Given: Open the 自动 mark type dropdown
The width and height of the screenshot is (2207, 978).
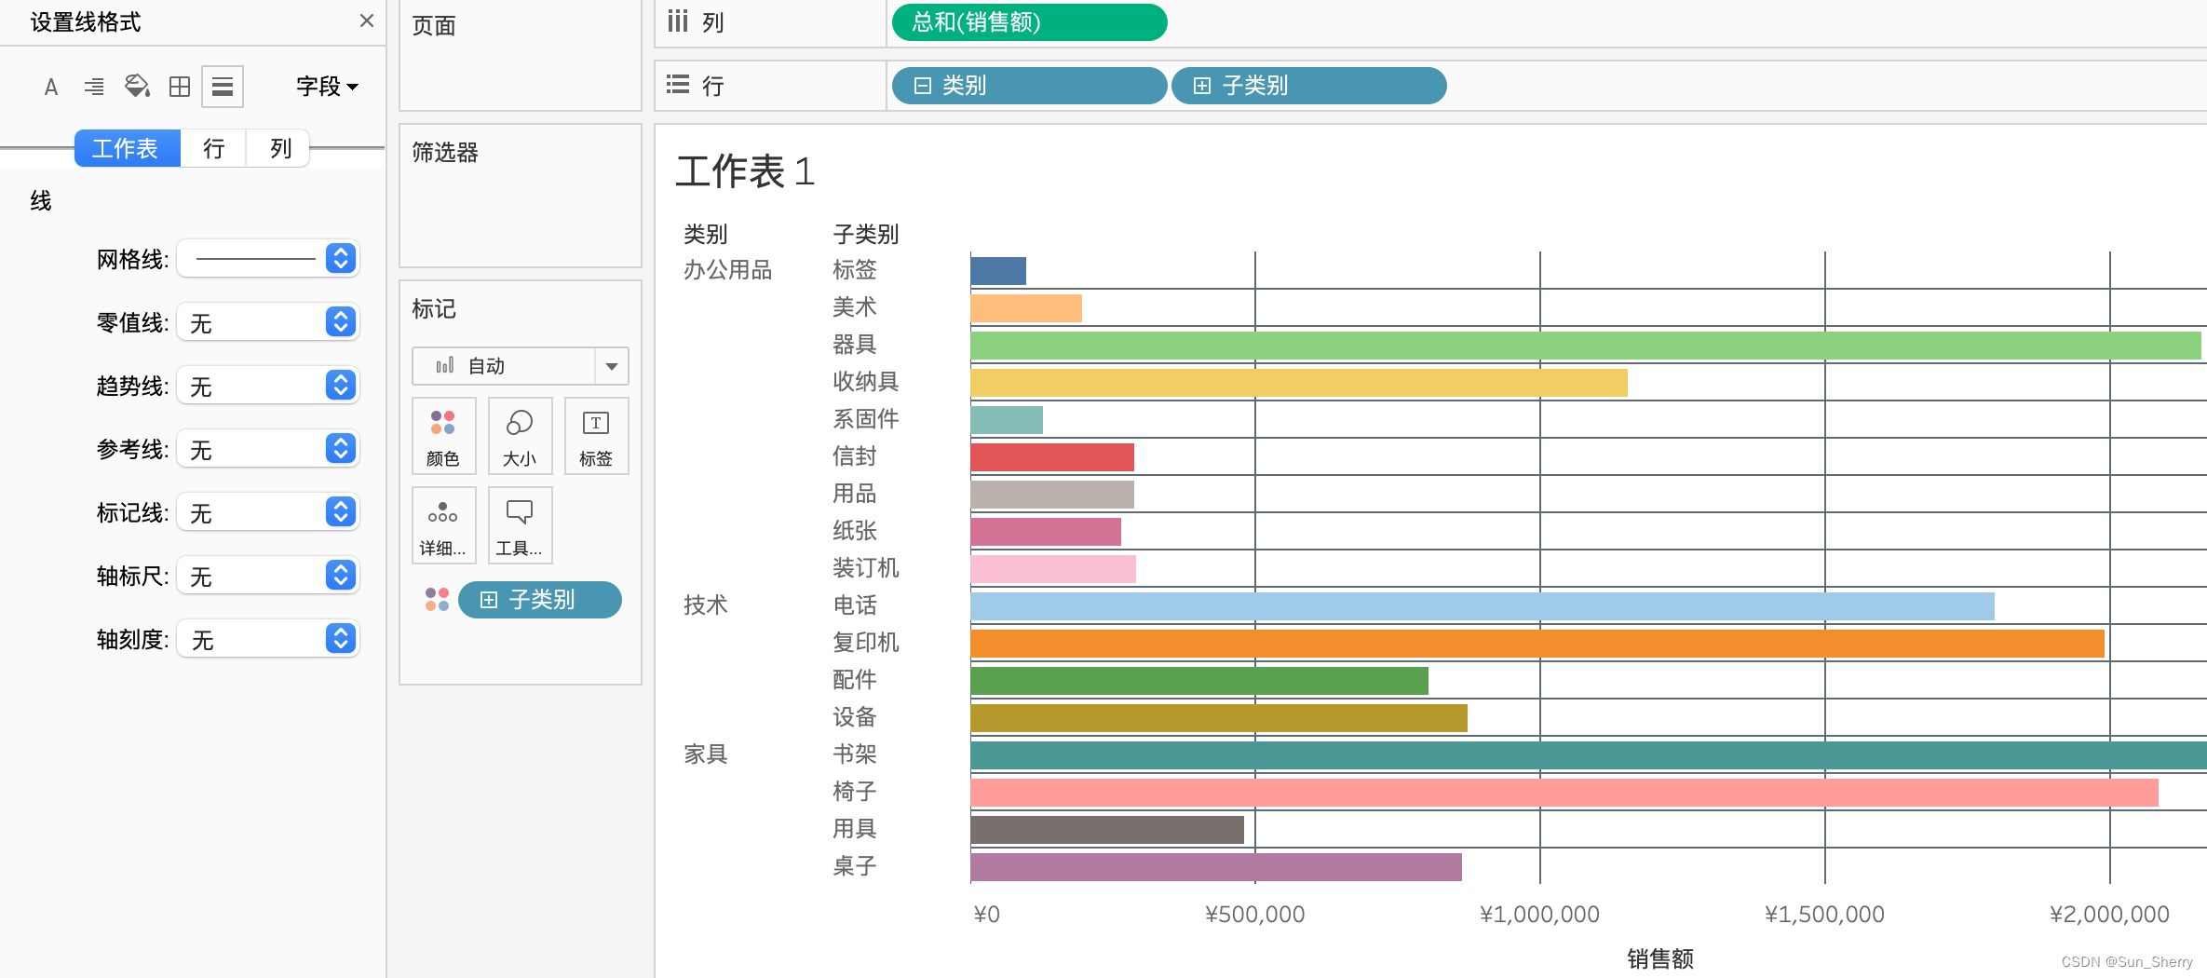Looking at the screenshot, I should click(x=521, y=366).
